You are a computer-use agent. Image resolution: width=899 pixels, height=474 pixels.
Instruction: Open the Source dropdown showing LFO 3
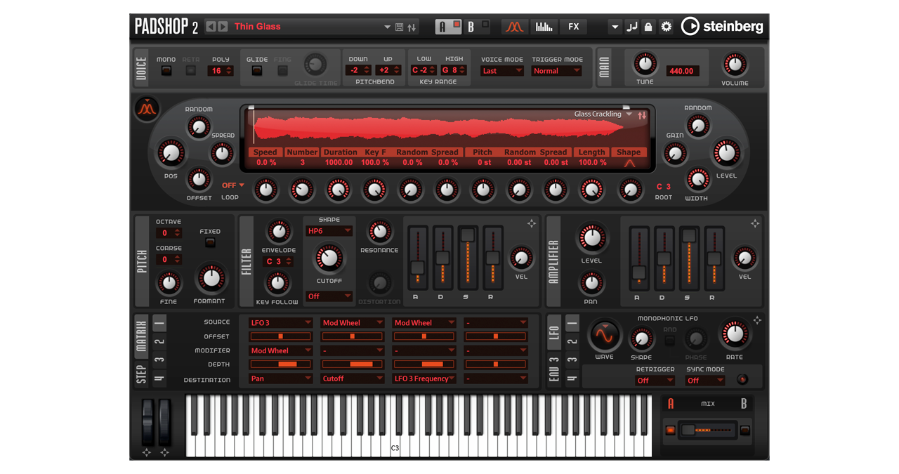click(x=280, y=322)
